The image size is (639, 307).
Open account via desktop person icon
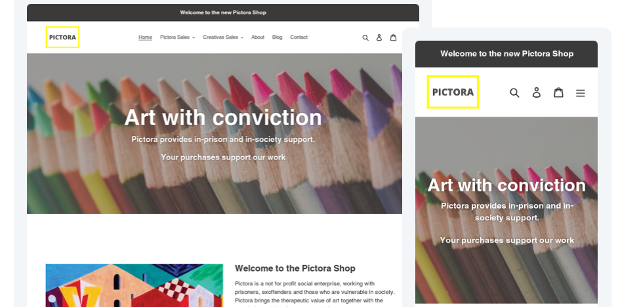point(379,37)
